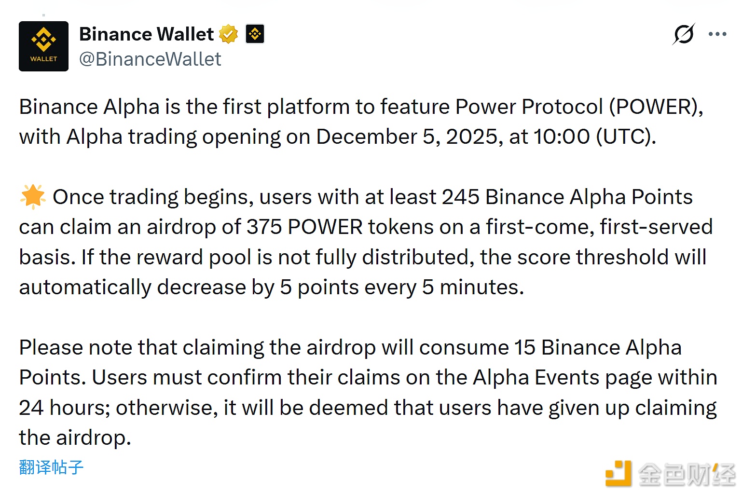Screen dimensions: 742x493
Task: Open Grok via the slashed-circle icon
Action: coord(684,34)
